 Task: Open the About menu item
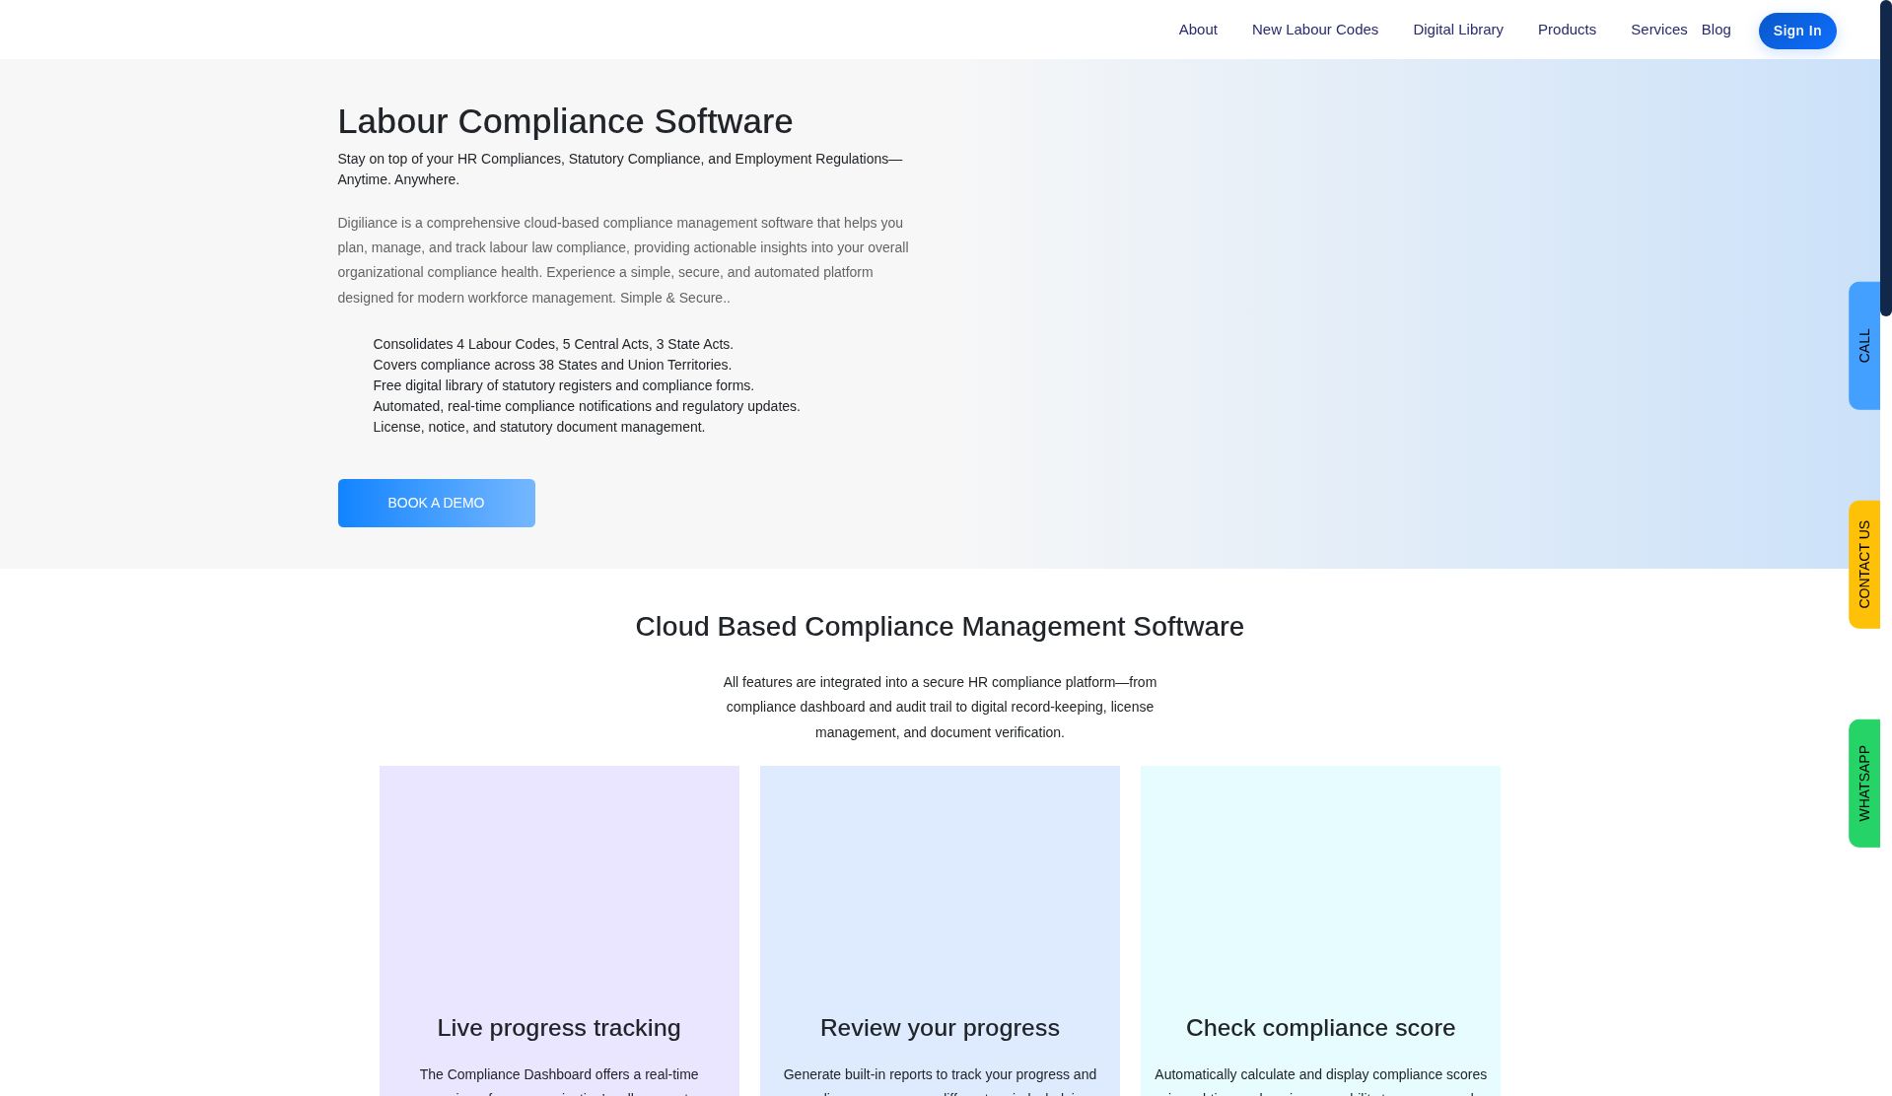(x=1198, y=30)
